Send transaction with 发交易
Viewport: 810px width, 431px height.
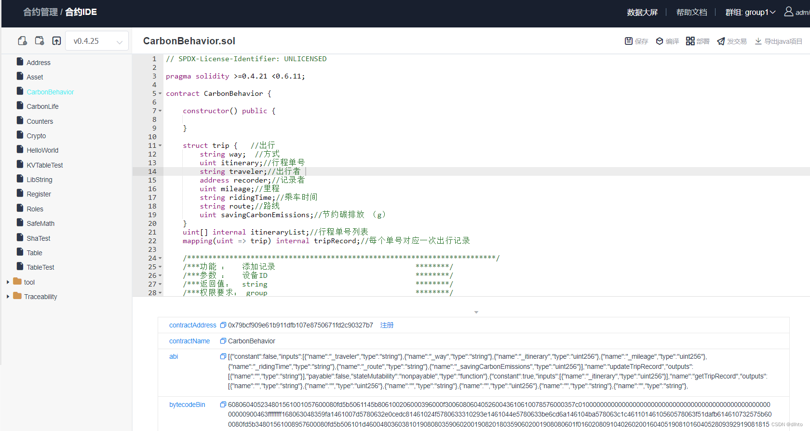[x=732, y=41]
